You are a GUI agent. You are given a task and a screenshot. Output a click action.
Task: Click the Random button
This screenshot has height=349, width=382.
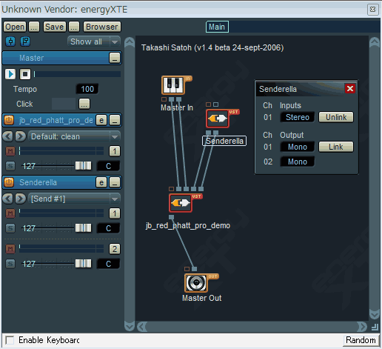tap(361, 340)
